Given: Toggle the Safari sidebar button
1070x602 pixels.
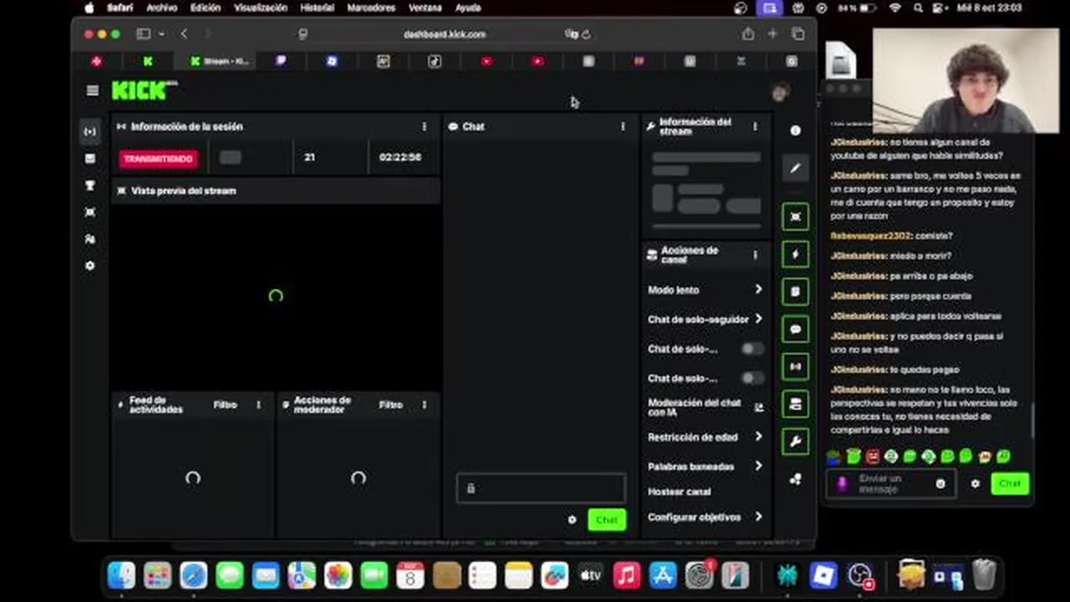Looking at the screenshot, I should 144,34.
